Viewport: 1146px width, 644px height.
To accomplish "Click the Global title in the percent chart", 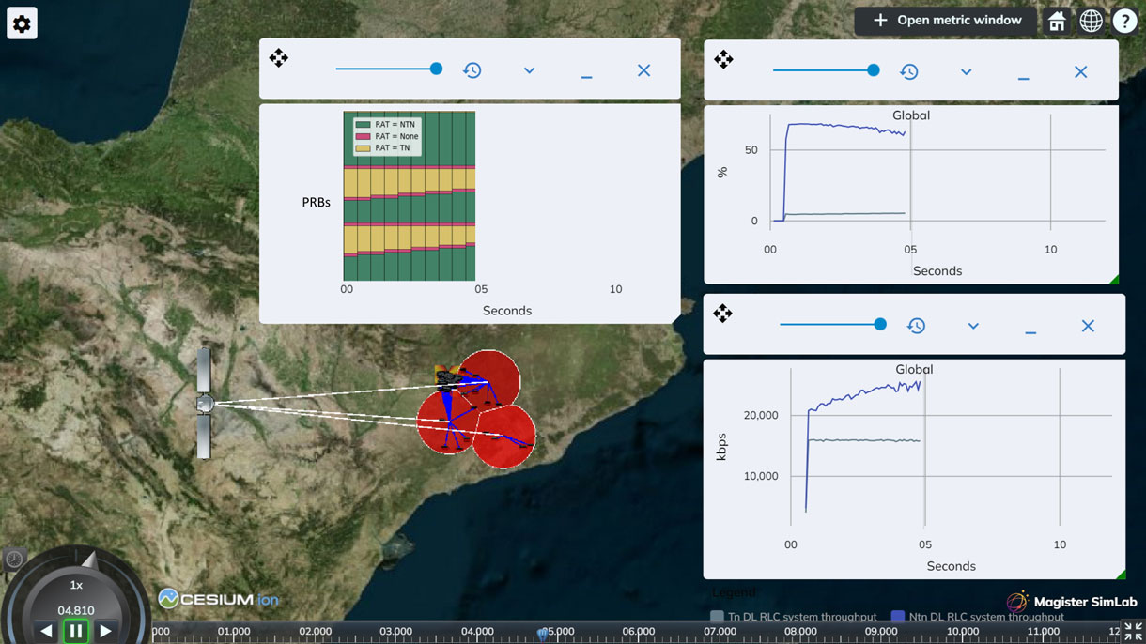I will 911,115.
